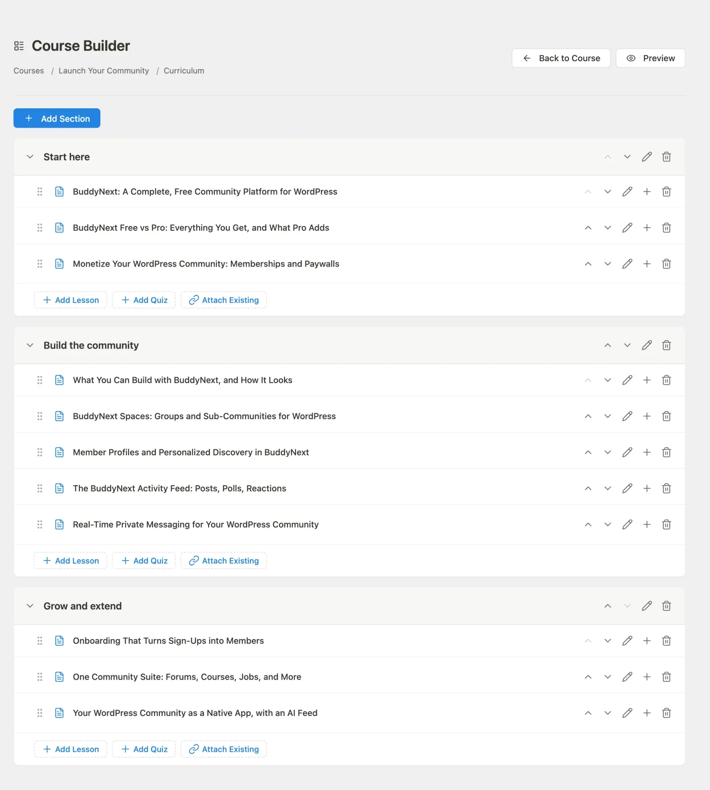This screenshot has width=710, height=790.
Task: Collapse the 'Grow and extend' section
Action: (30, 606)
